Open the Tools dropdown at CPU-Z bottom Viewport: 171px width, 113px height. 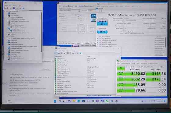tap(80, 43)
